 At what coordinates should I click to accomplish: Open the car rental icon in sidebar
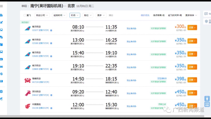tap(2, 66)
